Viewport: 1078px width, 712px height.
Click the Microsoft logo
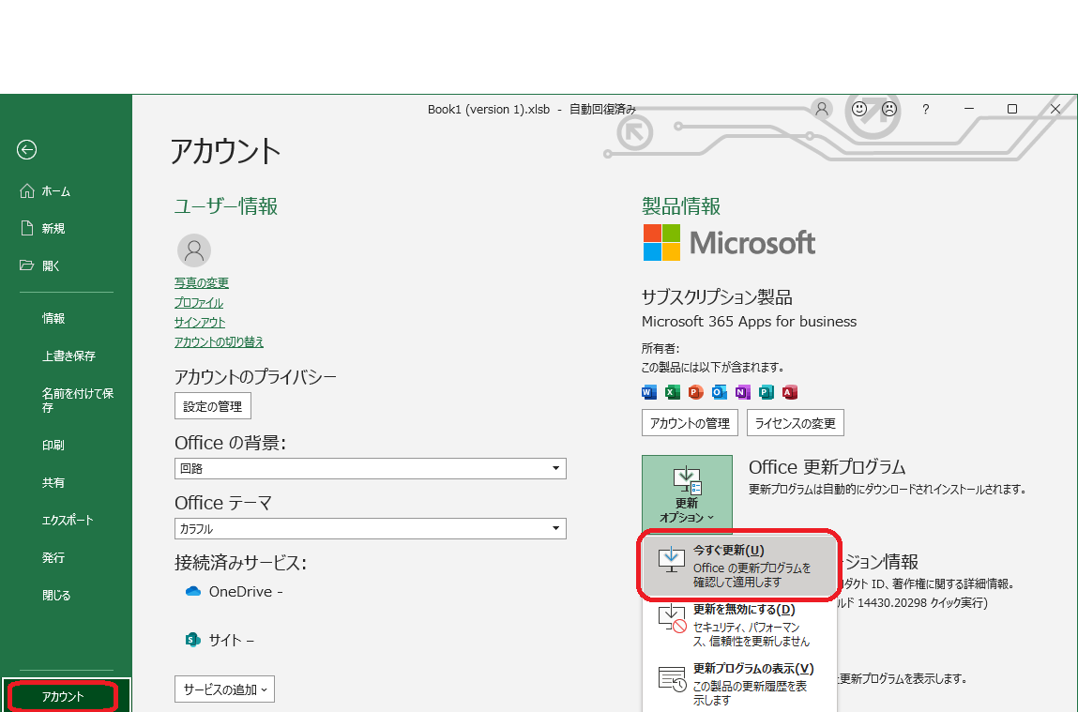point(729,243)
